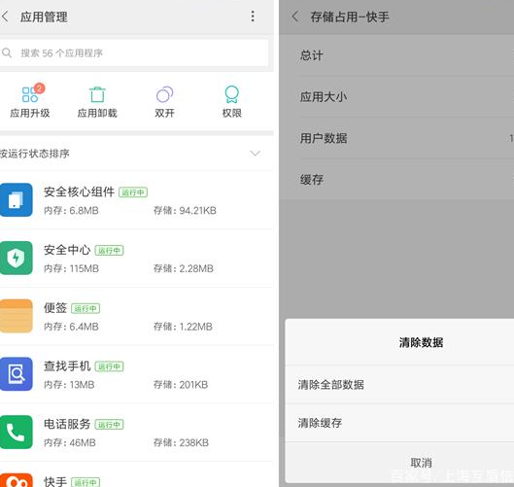Tap the 缓存 row
The height and width of the screenshot is (487, 514).
pos(396,180)
